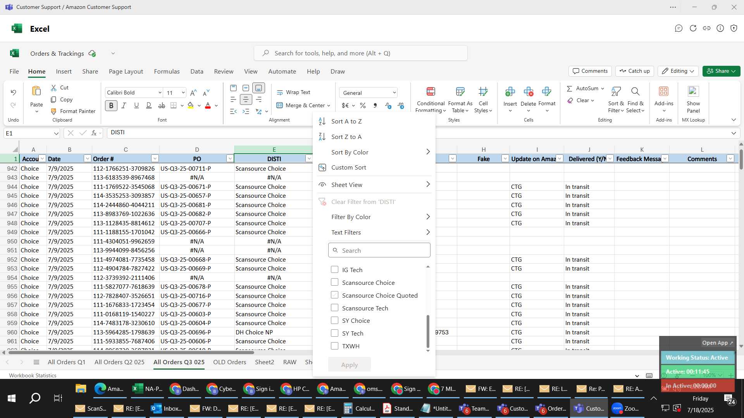The height and width of the screenshot is (418, 744).
Task: Click the Delete cells icon
Action: [x=528, y=92]
